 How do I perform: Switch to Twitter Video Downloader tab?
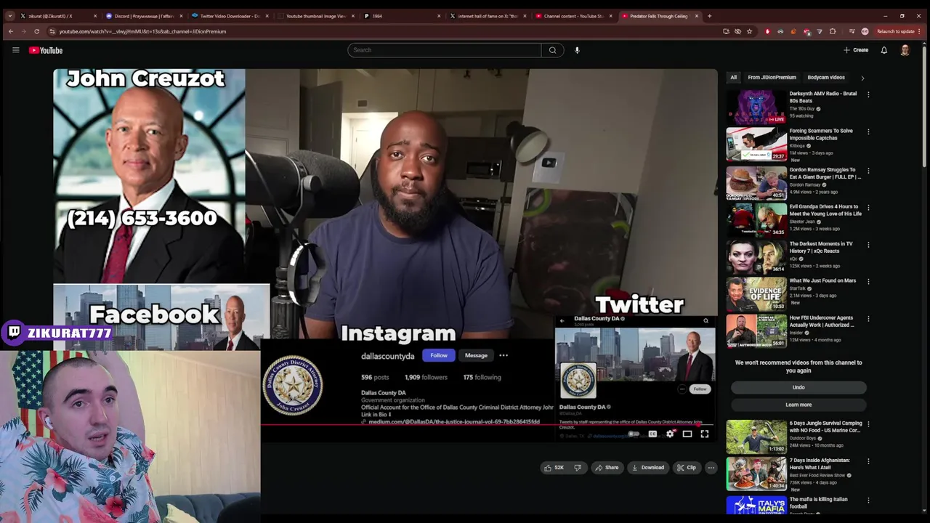click(x=230, y=16)
